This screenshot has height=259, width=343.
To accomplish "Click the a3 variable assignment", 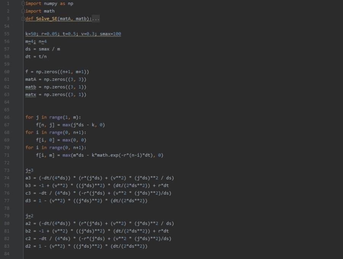I will tap(28, 178).
